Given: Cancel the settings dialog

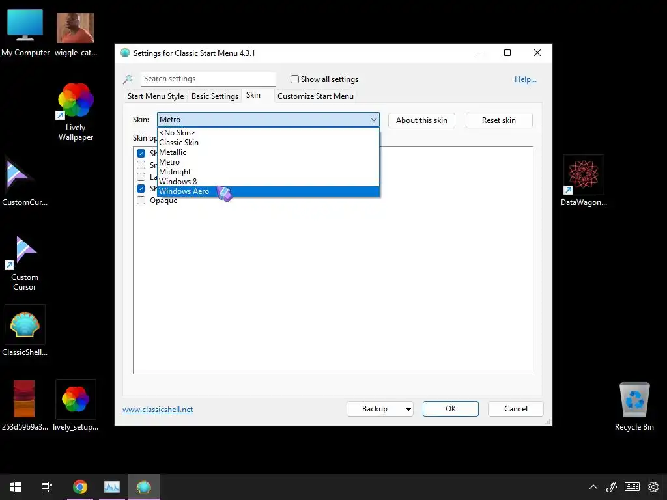Looking at the screenshot, I should point(516,409).
